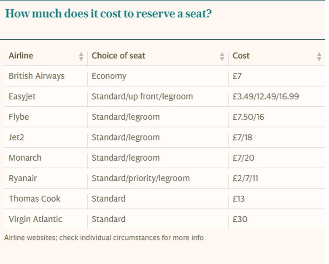Click sort arrows in Choice of seat column
329x264 pixels.
click(222, 56)
